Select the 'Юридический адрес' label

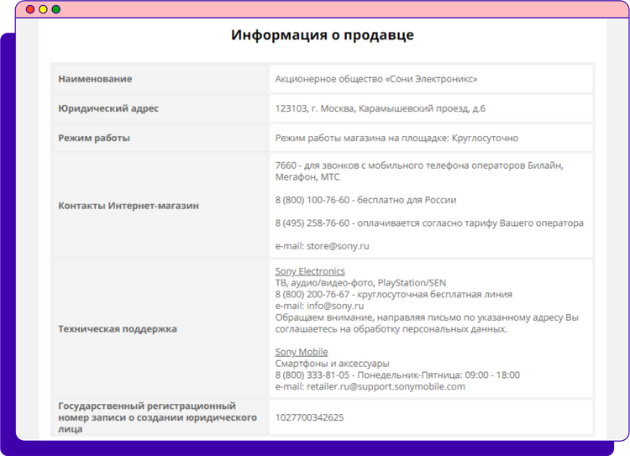[108, 108]
